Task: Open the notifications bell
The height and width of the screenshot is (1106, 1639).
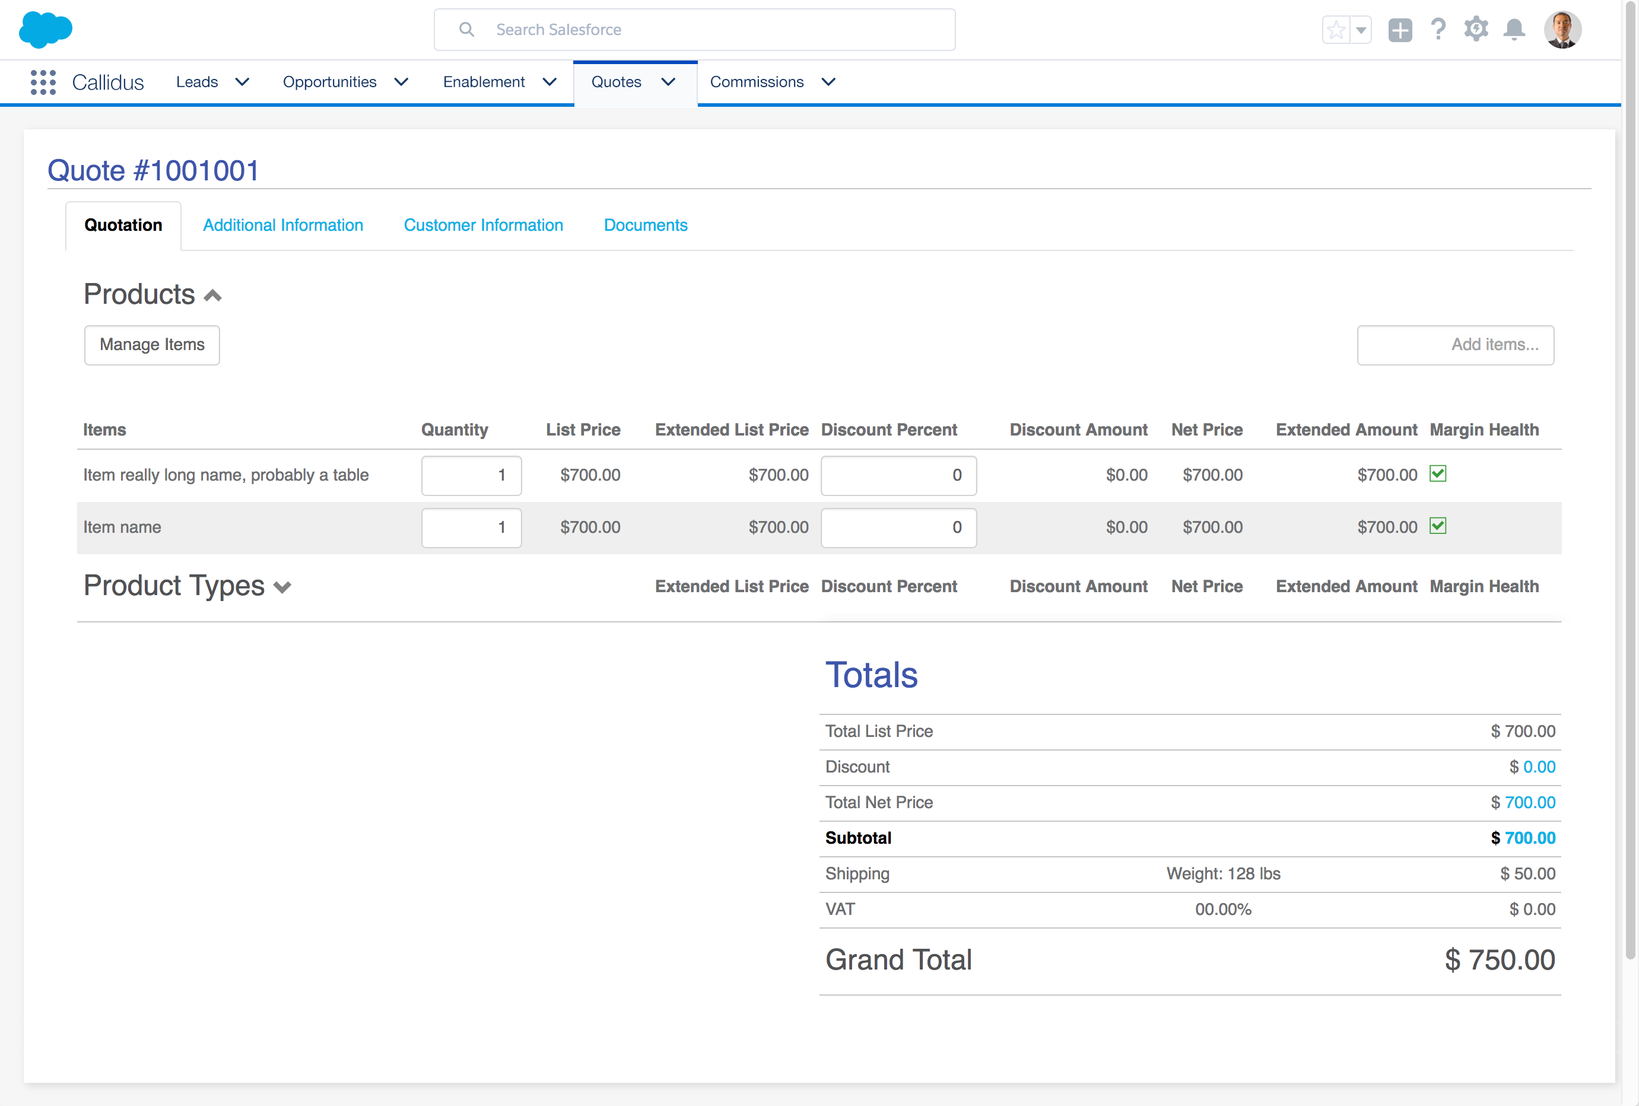Action: (x=1514, y=30)
